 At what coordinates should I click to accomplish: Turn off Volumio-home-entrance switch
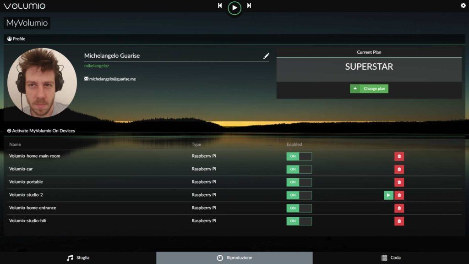click(x=299, y=208)
